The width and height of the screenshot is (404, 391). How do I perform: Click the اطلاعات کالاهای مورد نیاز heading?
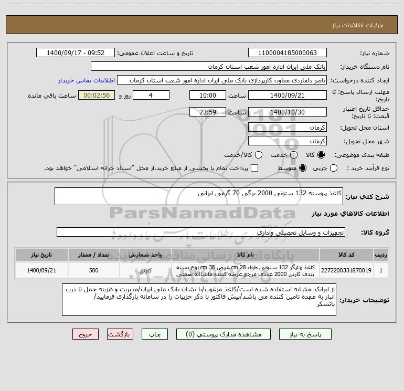click(350, 214)
